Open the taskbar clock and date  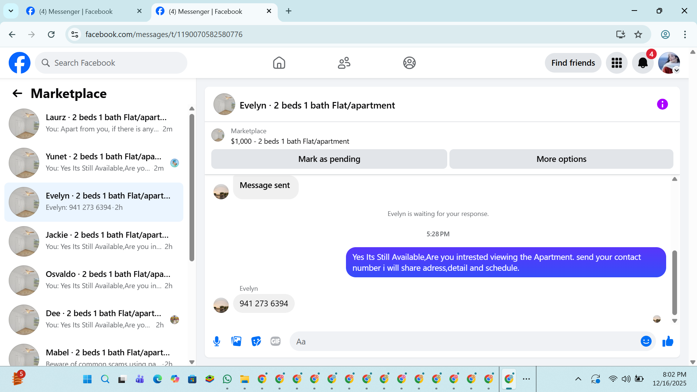point(669,379)
